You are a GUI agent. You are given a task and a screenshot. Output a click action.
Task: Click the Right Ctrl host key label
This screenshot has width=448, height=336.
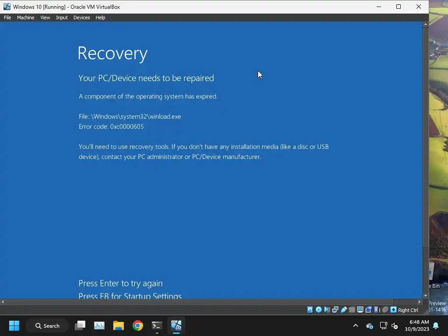408,310
